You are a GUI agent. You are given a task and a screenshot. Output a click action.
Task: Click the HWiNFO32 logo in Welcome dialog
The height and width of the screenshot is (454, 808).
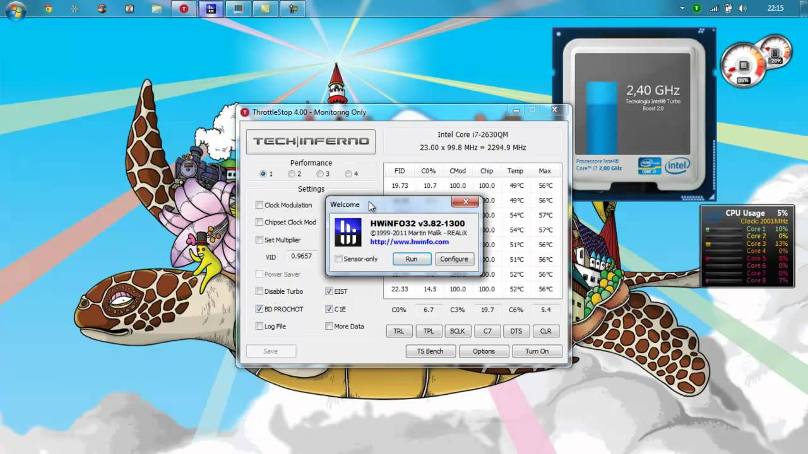[348, 232]
